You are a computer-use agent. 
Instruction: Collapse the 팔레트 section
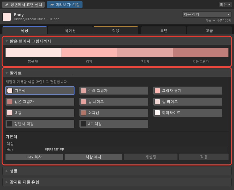[6, 73]
